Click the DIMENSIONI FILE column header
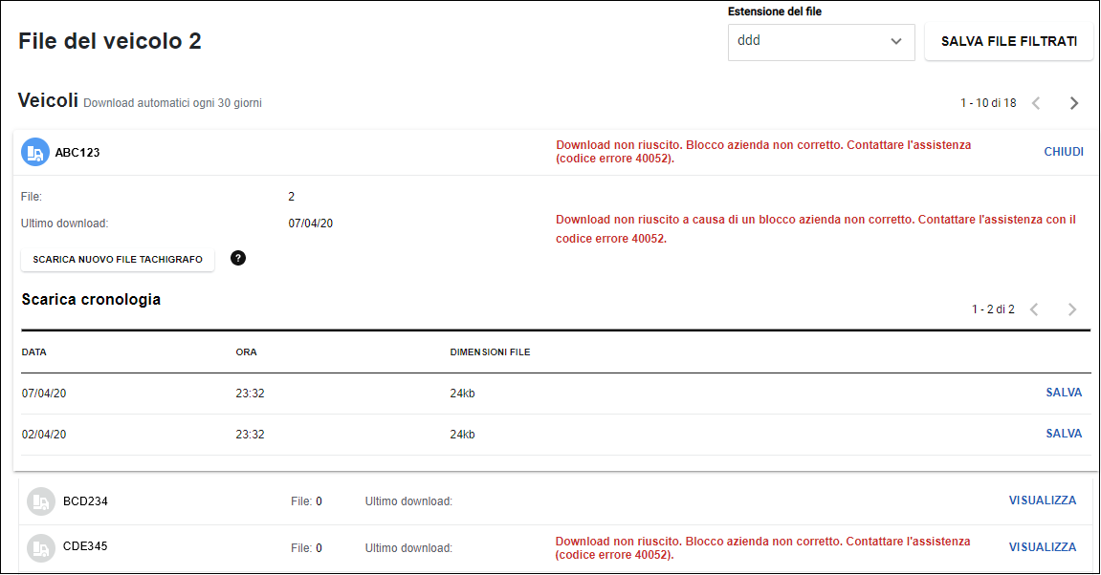This screenshot has width=1101, height=575. point(490,352)
